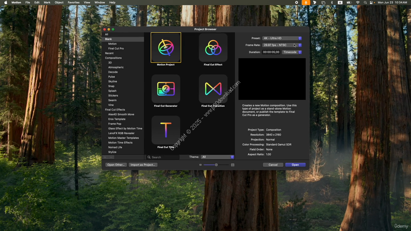Open the Spotlight search icon
This screenshot has width=411, height=231.
365,3
